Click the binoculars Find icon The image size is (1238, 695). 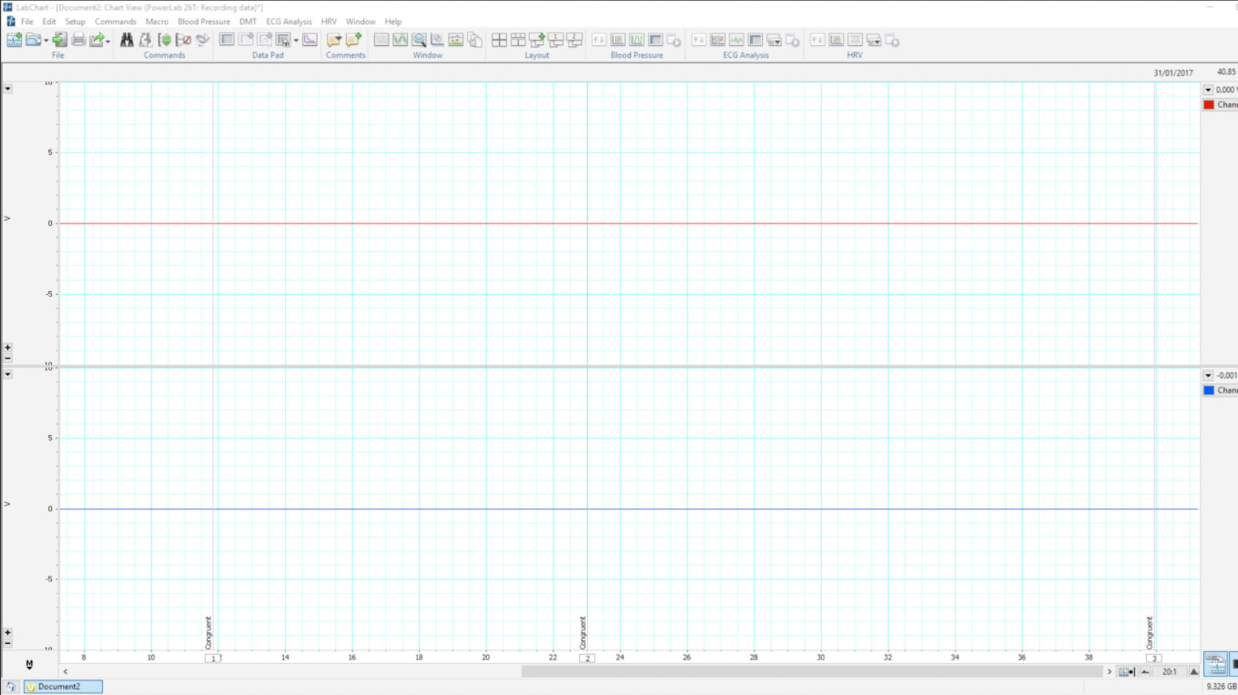pyautogui.click(x=127, y=40)
